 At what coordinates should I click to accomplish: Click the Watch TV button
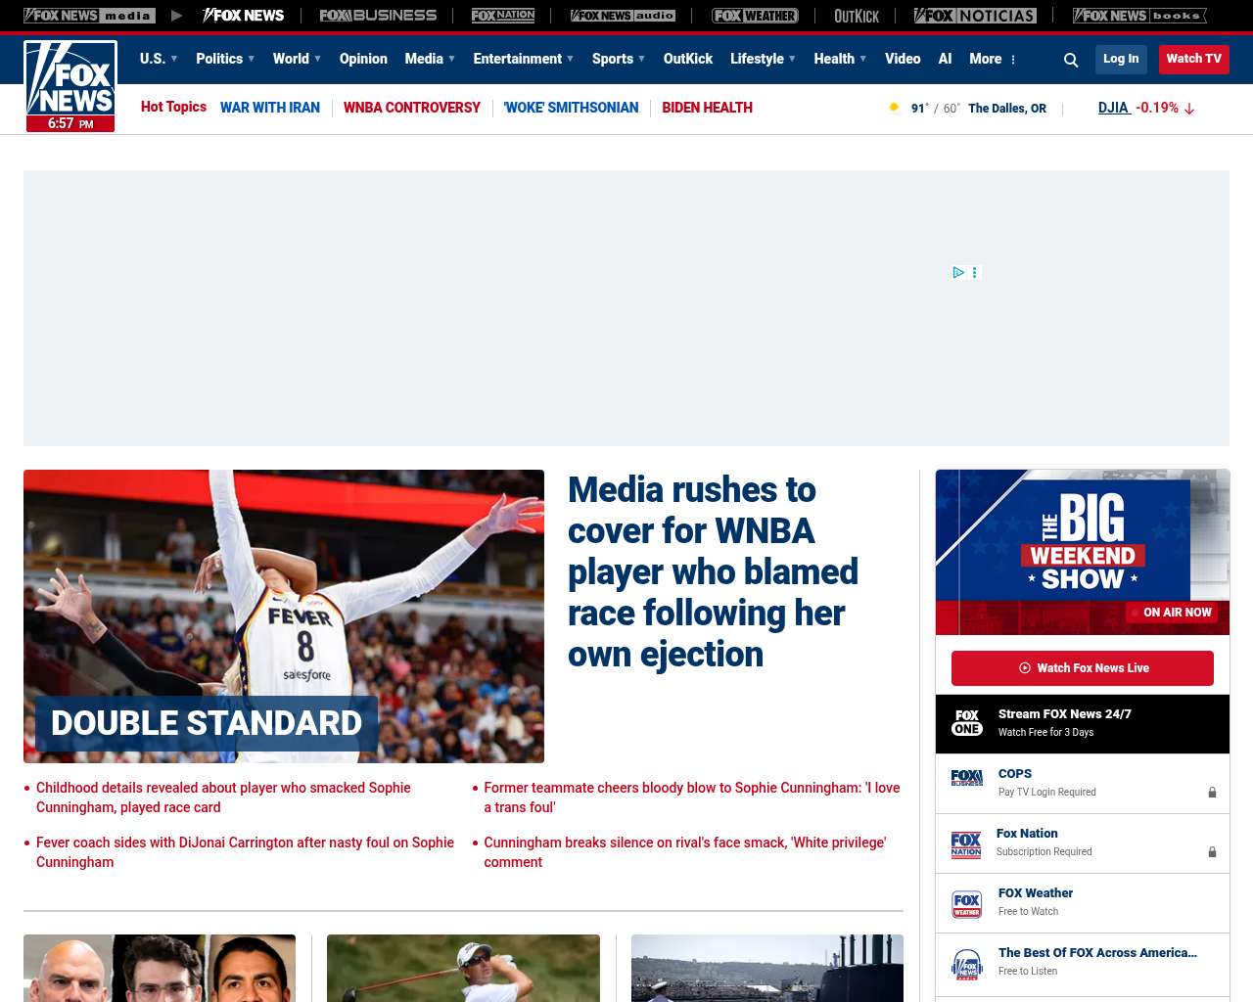point(1194,59)
